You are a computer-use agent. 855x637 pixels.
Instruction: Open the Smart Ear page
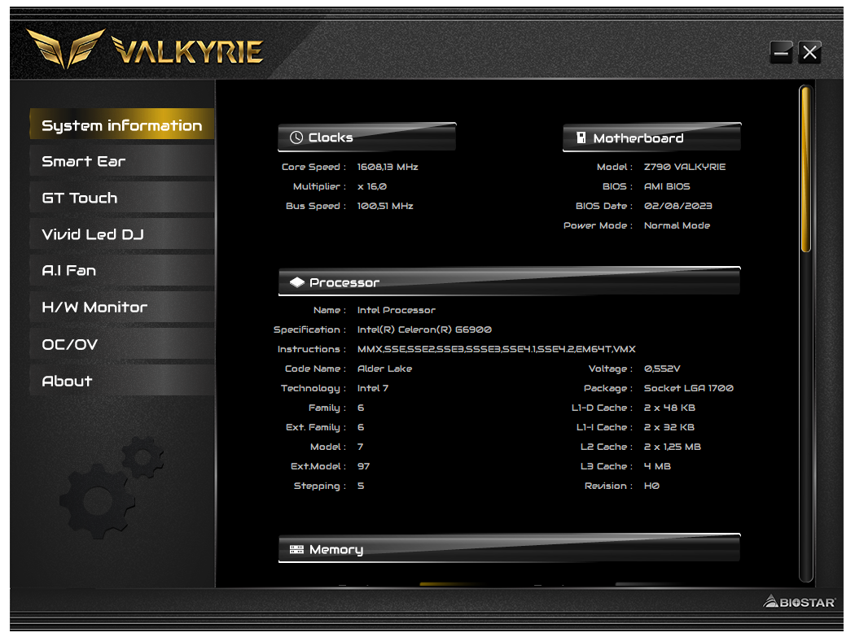(x=122, y=161)
